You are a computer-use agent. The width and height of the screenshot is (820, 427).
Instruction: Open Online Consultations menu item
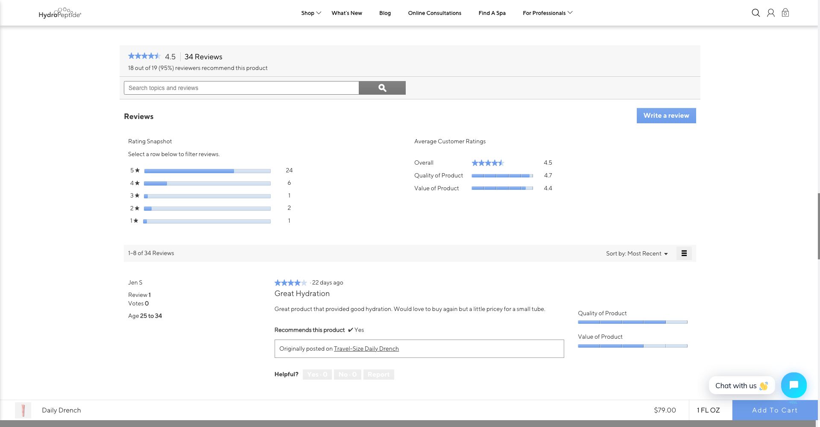coord(434,13)
